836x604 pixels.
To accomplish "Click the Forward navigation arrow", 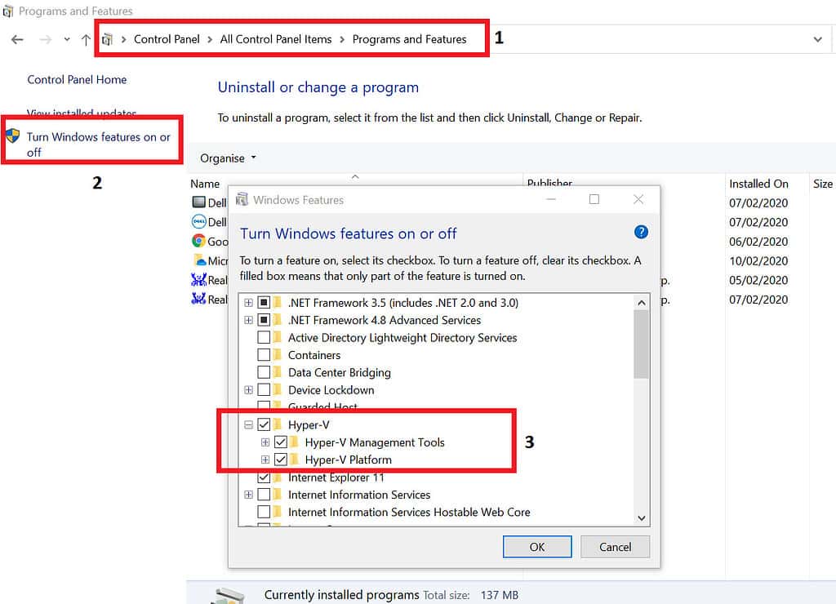I will [46, 39].
